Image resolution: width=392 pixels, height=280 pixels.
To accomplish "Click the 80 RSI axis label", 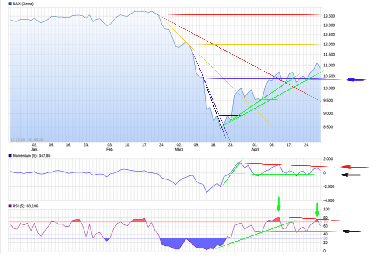I will pos(325,218).
